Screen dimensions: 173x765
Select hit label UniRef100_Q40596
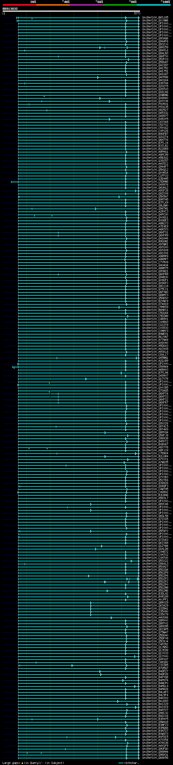pos(155,77)
